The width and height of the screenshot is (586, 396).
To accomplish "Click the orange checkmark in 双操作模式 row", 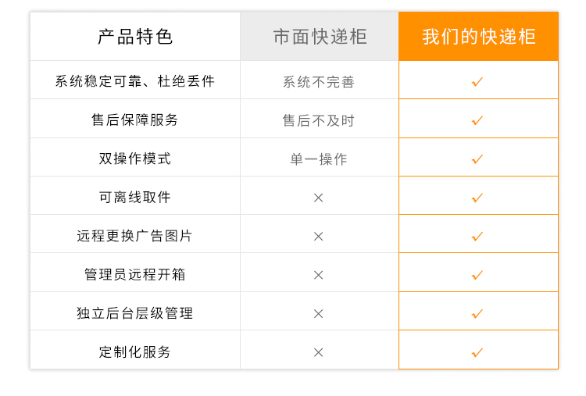I will 477,159.
